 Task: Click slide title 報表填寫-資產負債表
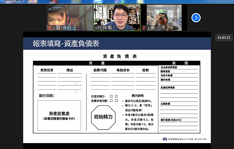click(x=66, y=44)
